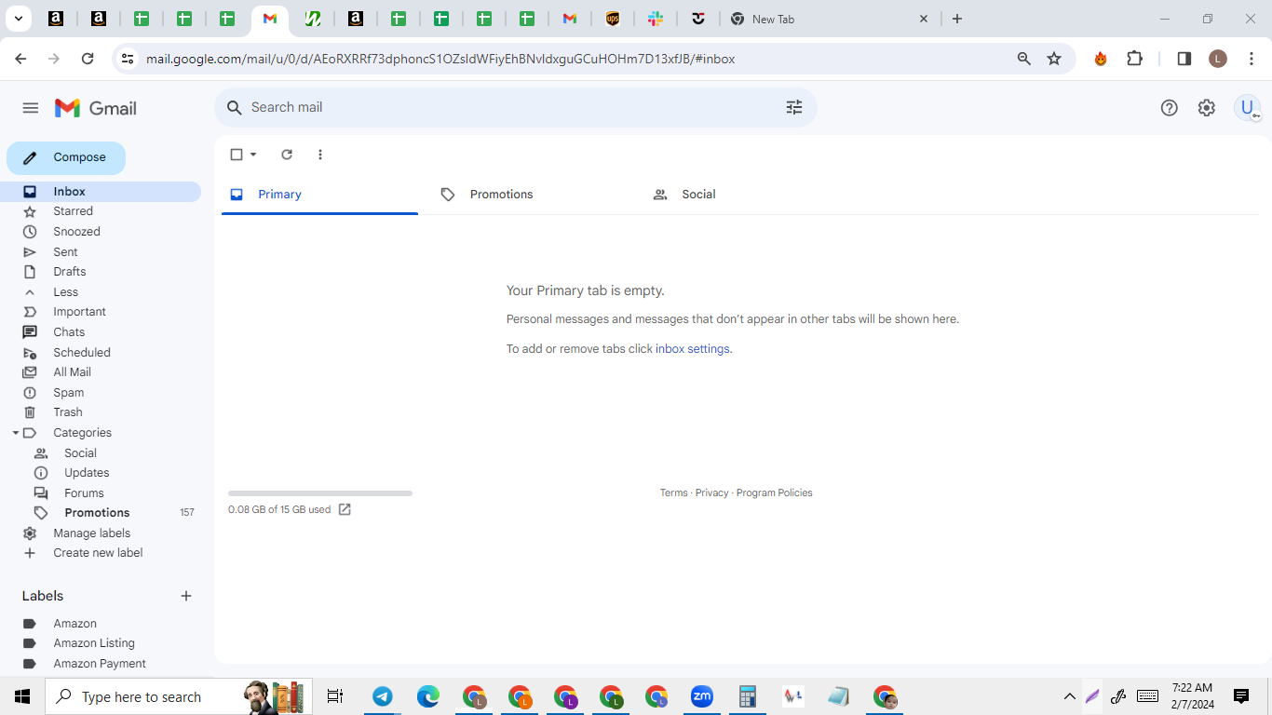Screen dimensions: 1272x715
Task: Expand the tab search dropdown
Action: tap(18, 19)
